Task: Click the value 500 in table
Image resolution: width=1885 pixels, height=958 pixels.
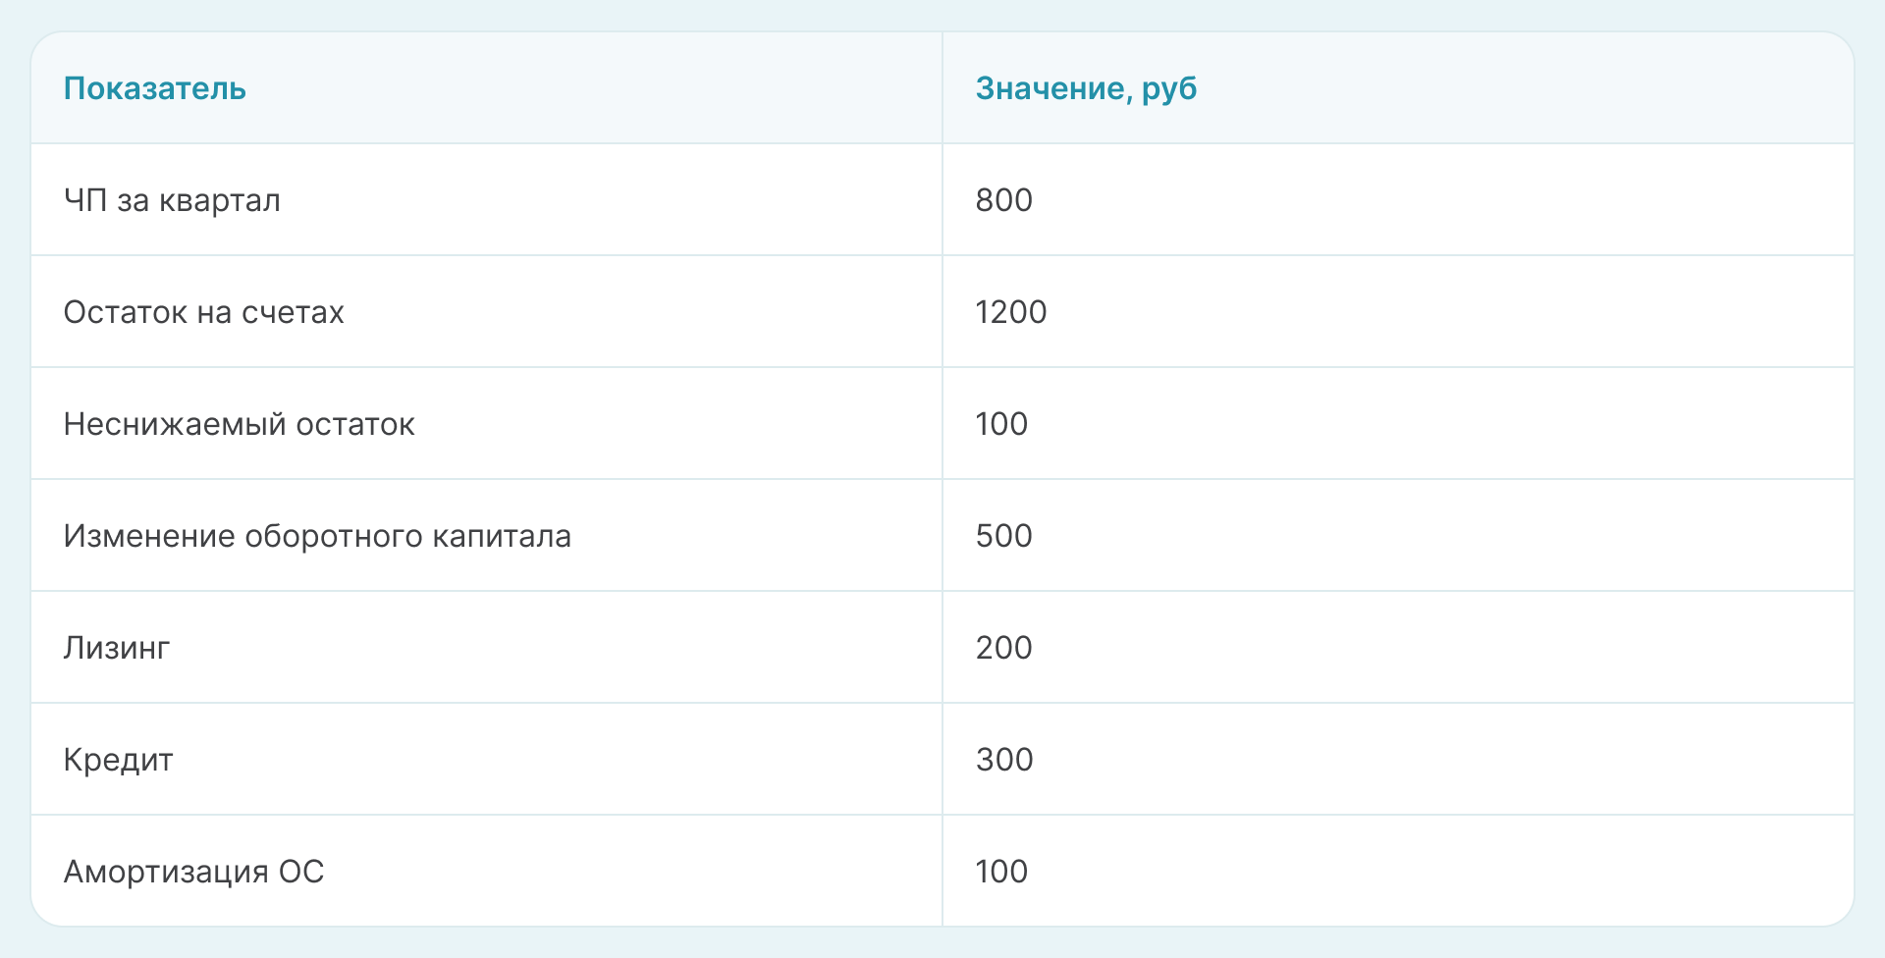Action: 1003,536
